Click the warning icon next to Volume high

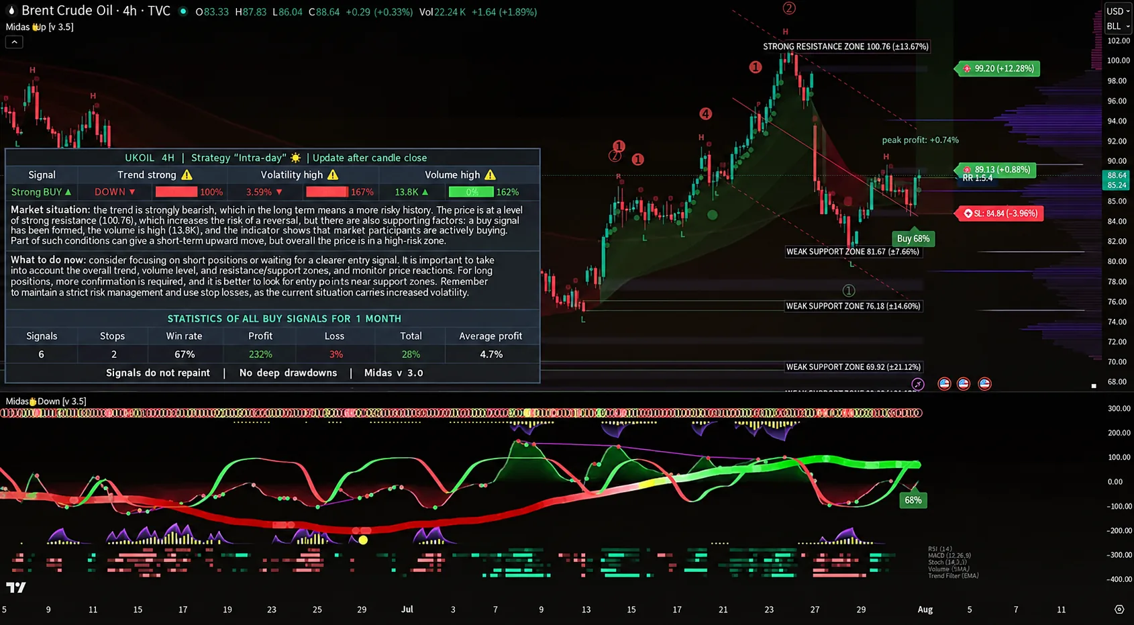click(x=491, y=175)
